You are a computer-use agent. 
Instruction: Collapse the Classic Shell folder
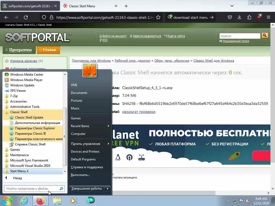(x=33, y=112)
